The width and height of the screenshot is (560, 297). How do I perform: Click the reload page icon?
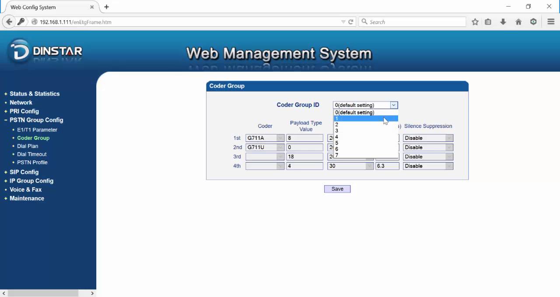[351, 22]
